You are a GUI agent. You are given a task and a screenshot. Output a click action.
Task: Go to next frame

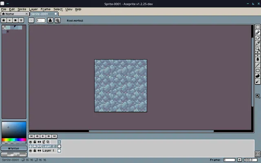49,136
